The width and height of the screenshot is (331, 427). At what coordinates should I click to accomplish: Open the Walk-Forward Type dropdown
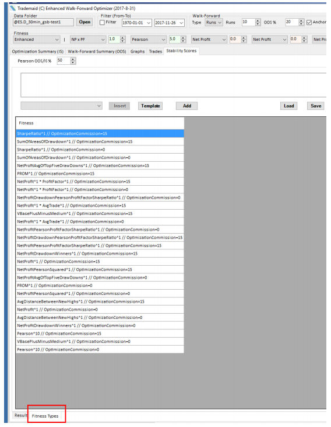pos(214,22)
